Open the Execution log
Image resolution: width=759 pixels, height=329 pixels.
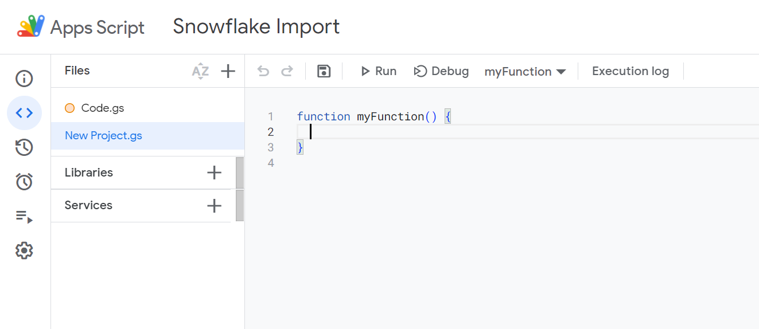coord(630,71)
